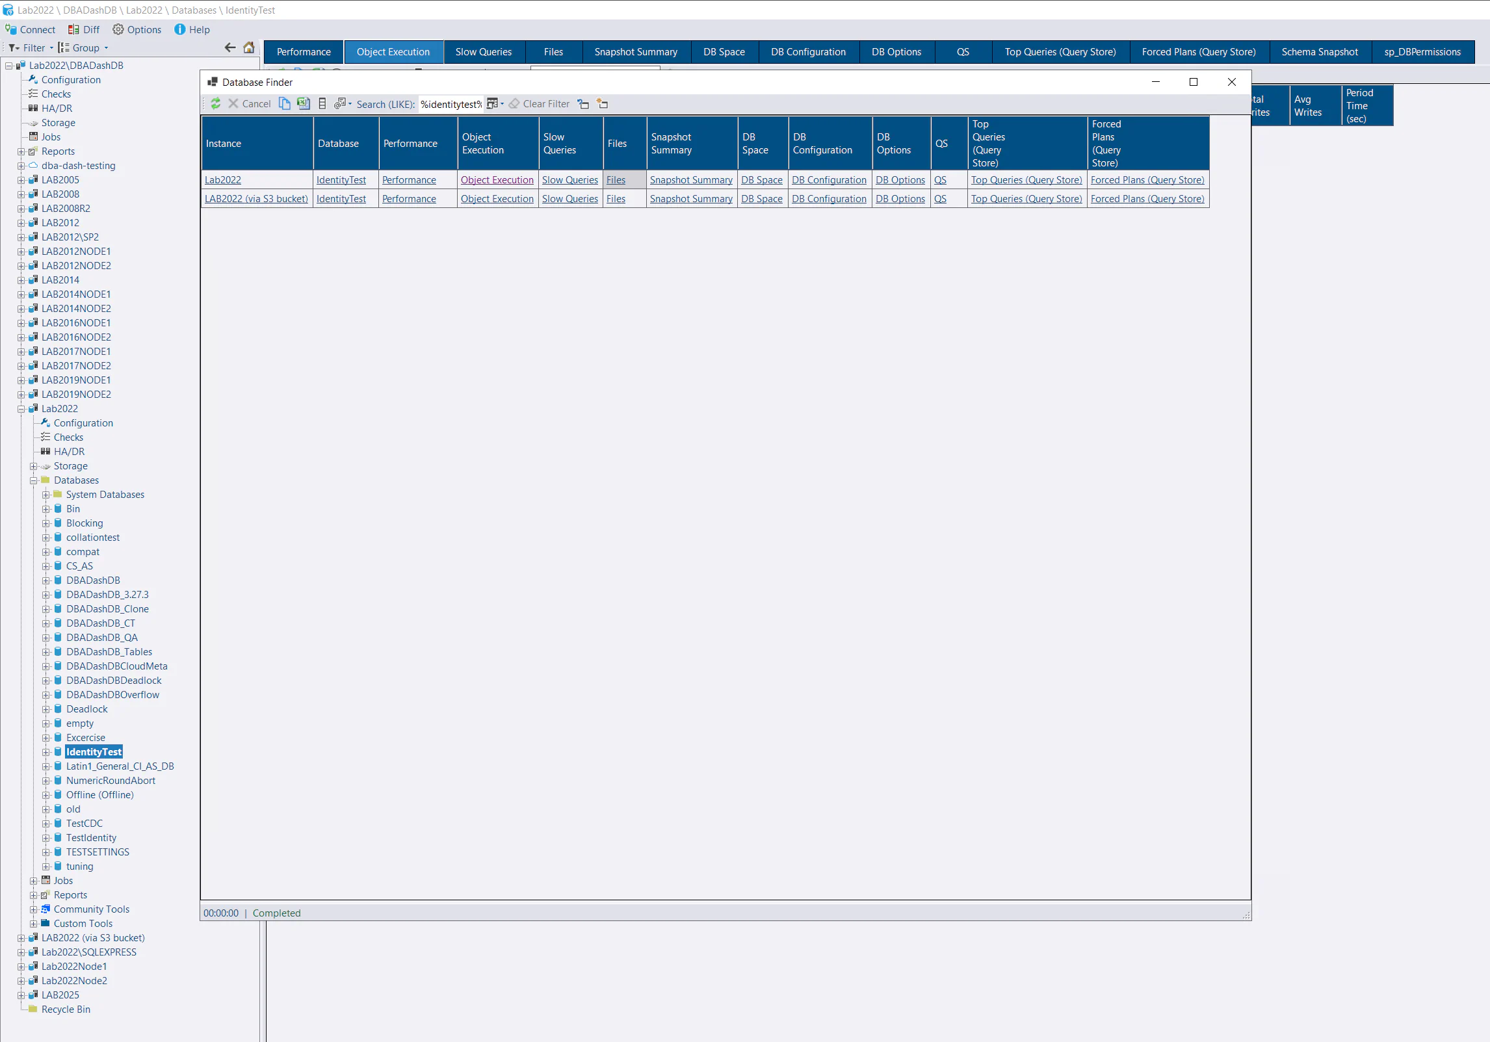The height and width of the screenshot is (1042, 1490).
Task: Open the column layout icon next to Excel export
Action: (x=322, y=104)
